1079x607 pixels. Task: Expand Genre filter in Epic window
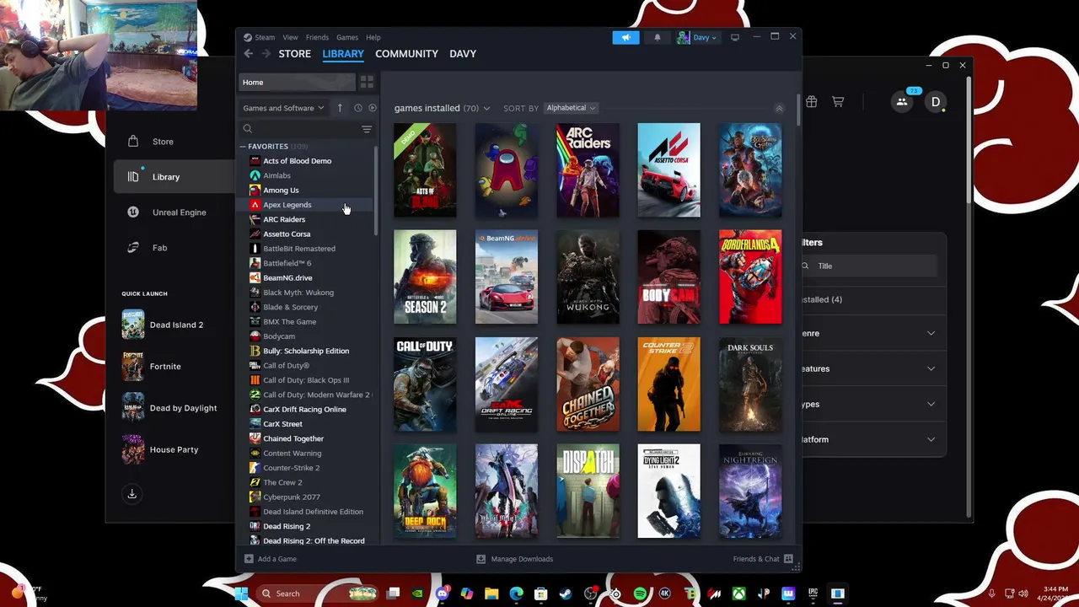pyautogui.click(x=931, y=333)
